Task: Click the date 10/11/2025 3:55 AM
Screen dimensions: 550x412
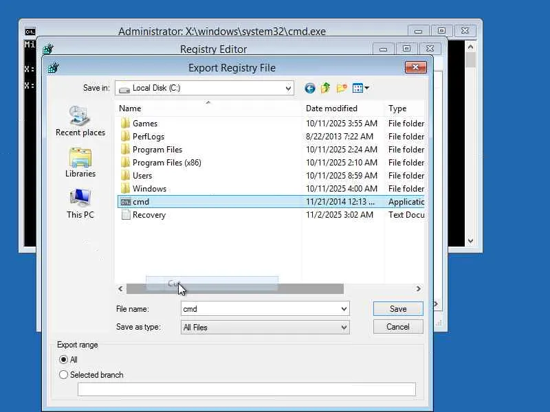Action: point(341,124)
